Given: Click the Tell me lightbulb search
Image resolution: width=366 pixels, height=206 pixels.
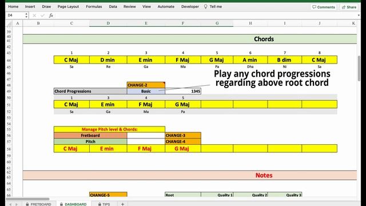Looking at the screenshot, I should (x=213, y=6).
